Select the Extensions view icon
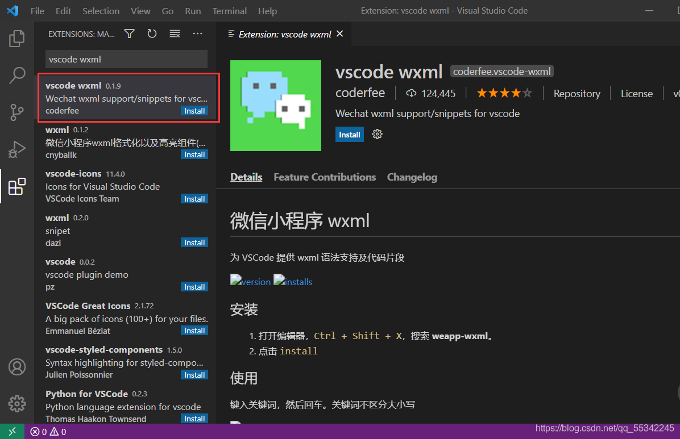680x439 pixels. click(17, 186)
